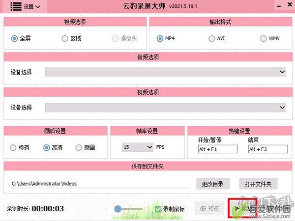Select 高清 quality

tap(53, 147)
